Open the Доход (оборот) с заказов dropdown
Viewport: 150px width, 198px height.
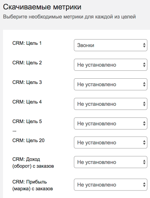[x=111, y=162]
